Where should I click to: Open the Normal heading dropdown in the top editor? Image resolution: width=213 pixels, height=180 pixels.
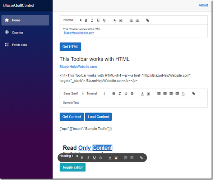click(72, 20)
